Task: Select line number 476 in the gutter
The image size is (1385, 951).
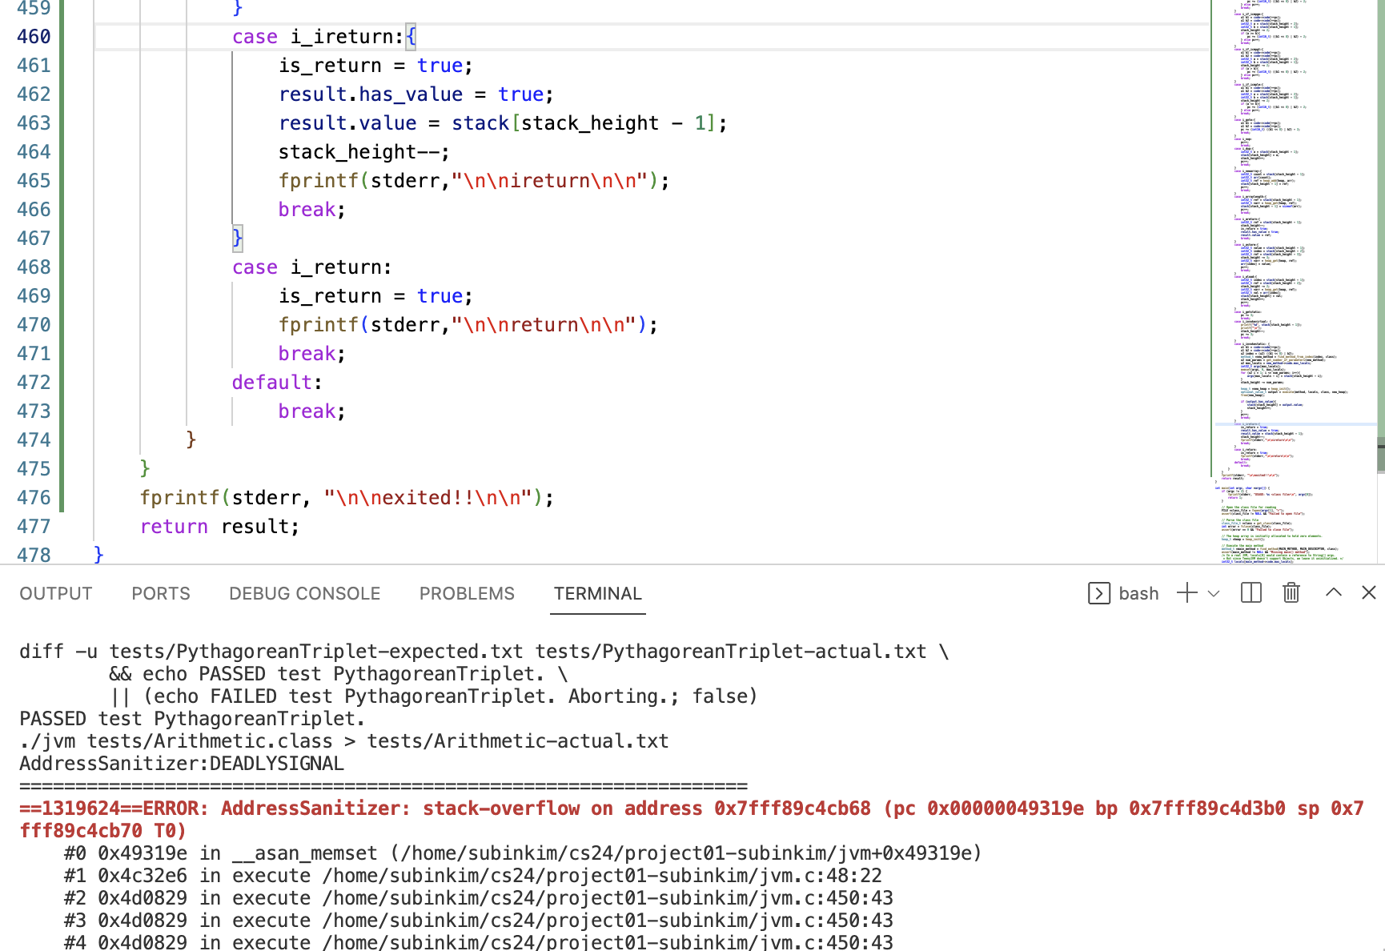Action: (x=34, y=498)
